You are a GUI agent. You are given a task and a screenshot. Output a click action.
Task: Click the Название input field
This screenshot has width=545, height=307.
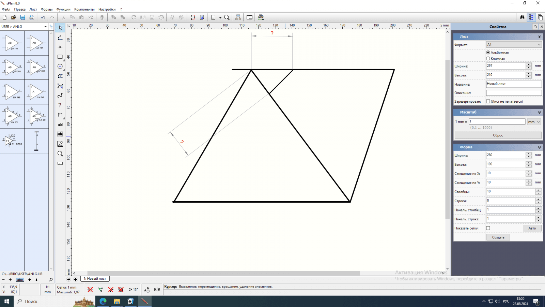click(x=514, y=84)
